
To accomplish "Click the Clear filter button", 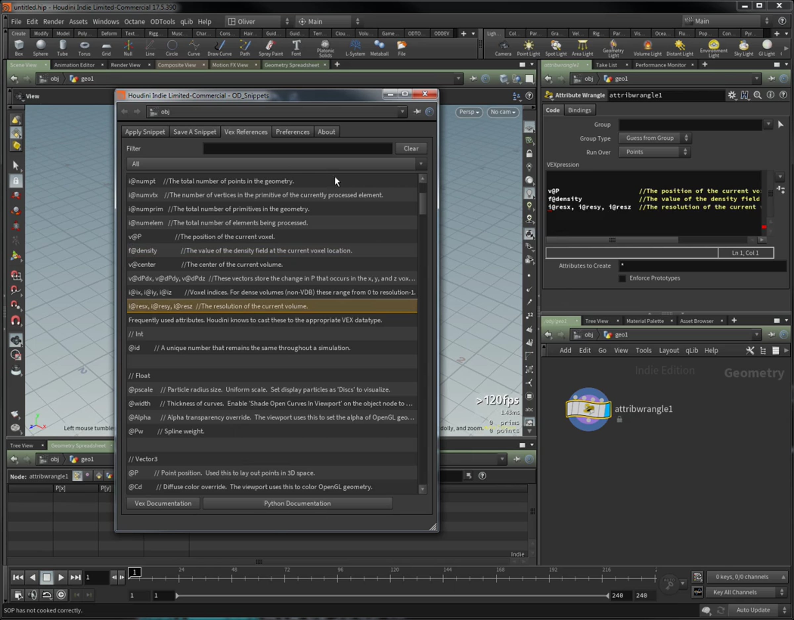I will click(411, 148).
